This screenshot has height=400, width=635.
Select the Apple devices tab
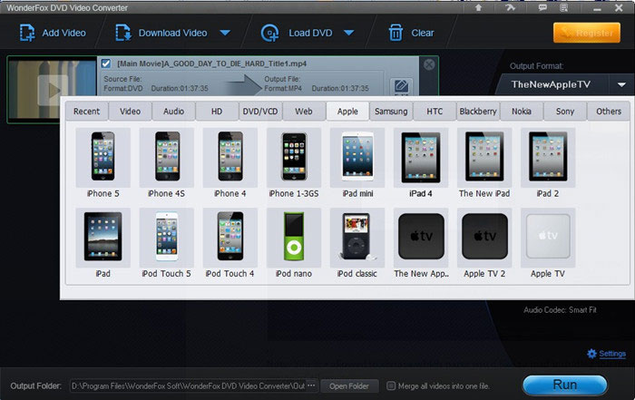click(347, 112)
